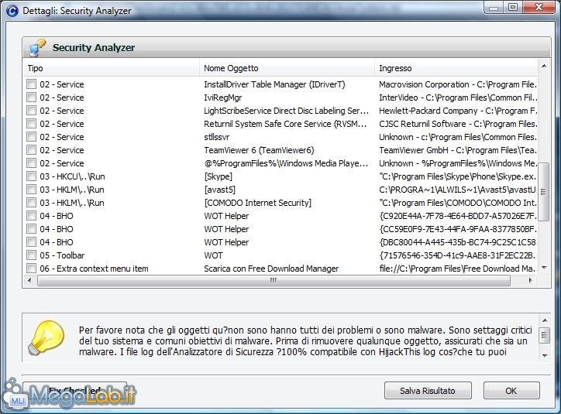
Task: Select the text 'Scarica con Free Download Manager'
Action: pyautogui.click(x=271, y=269)
